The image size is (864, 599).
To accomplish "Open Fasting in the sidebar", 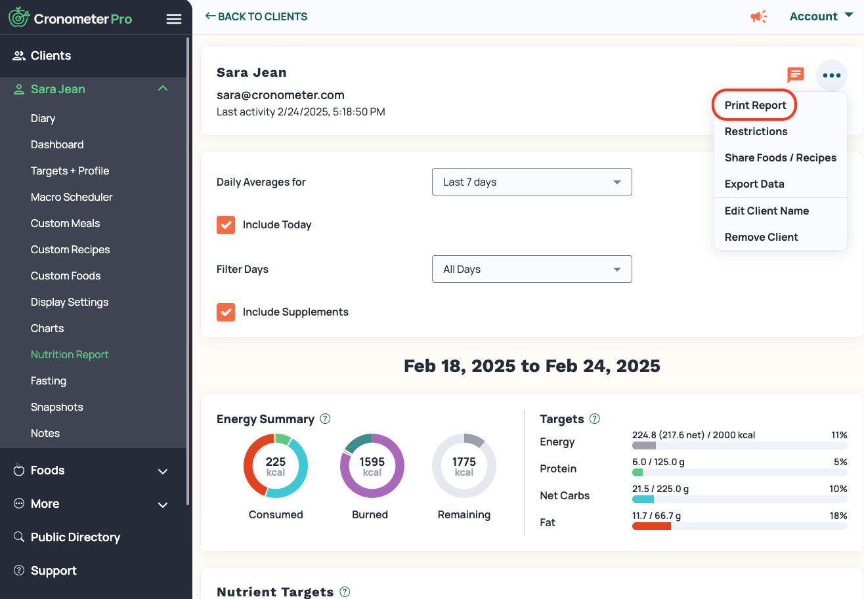I will click(49, 381).
